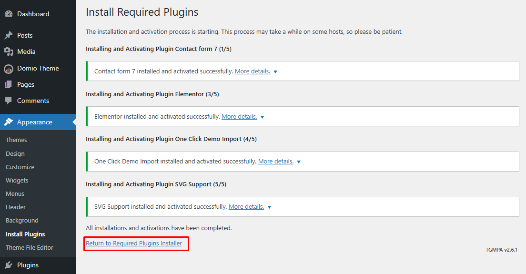Open Theme File Editor submenu entry

coord(30,247)
